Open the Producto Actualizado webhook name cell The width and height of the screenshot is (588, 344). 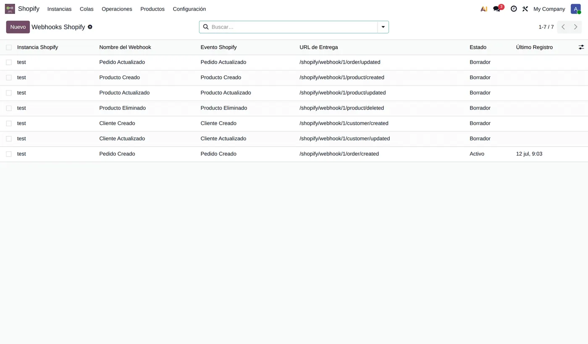tap(124, 93)
